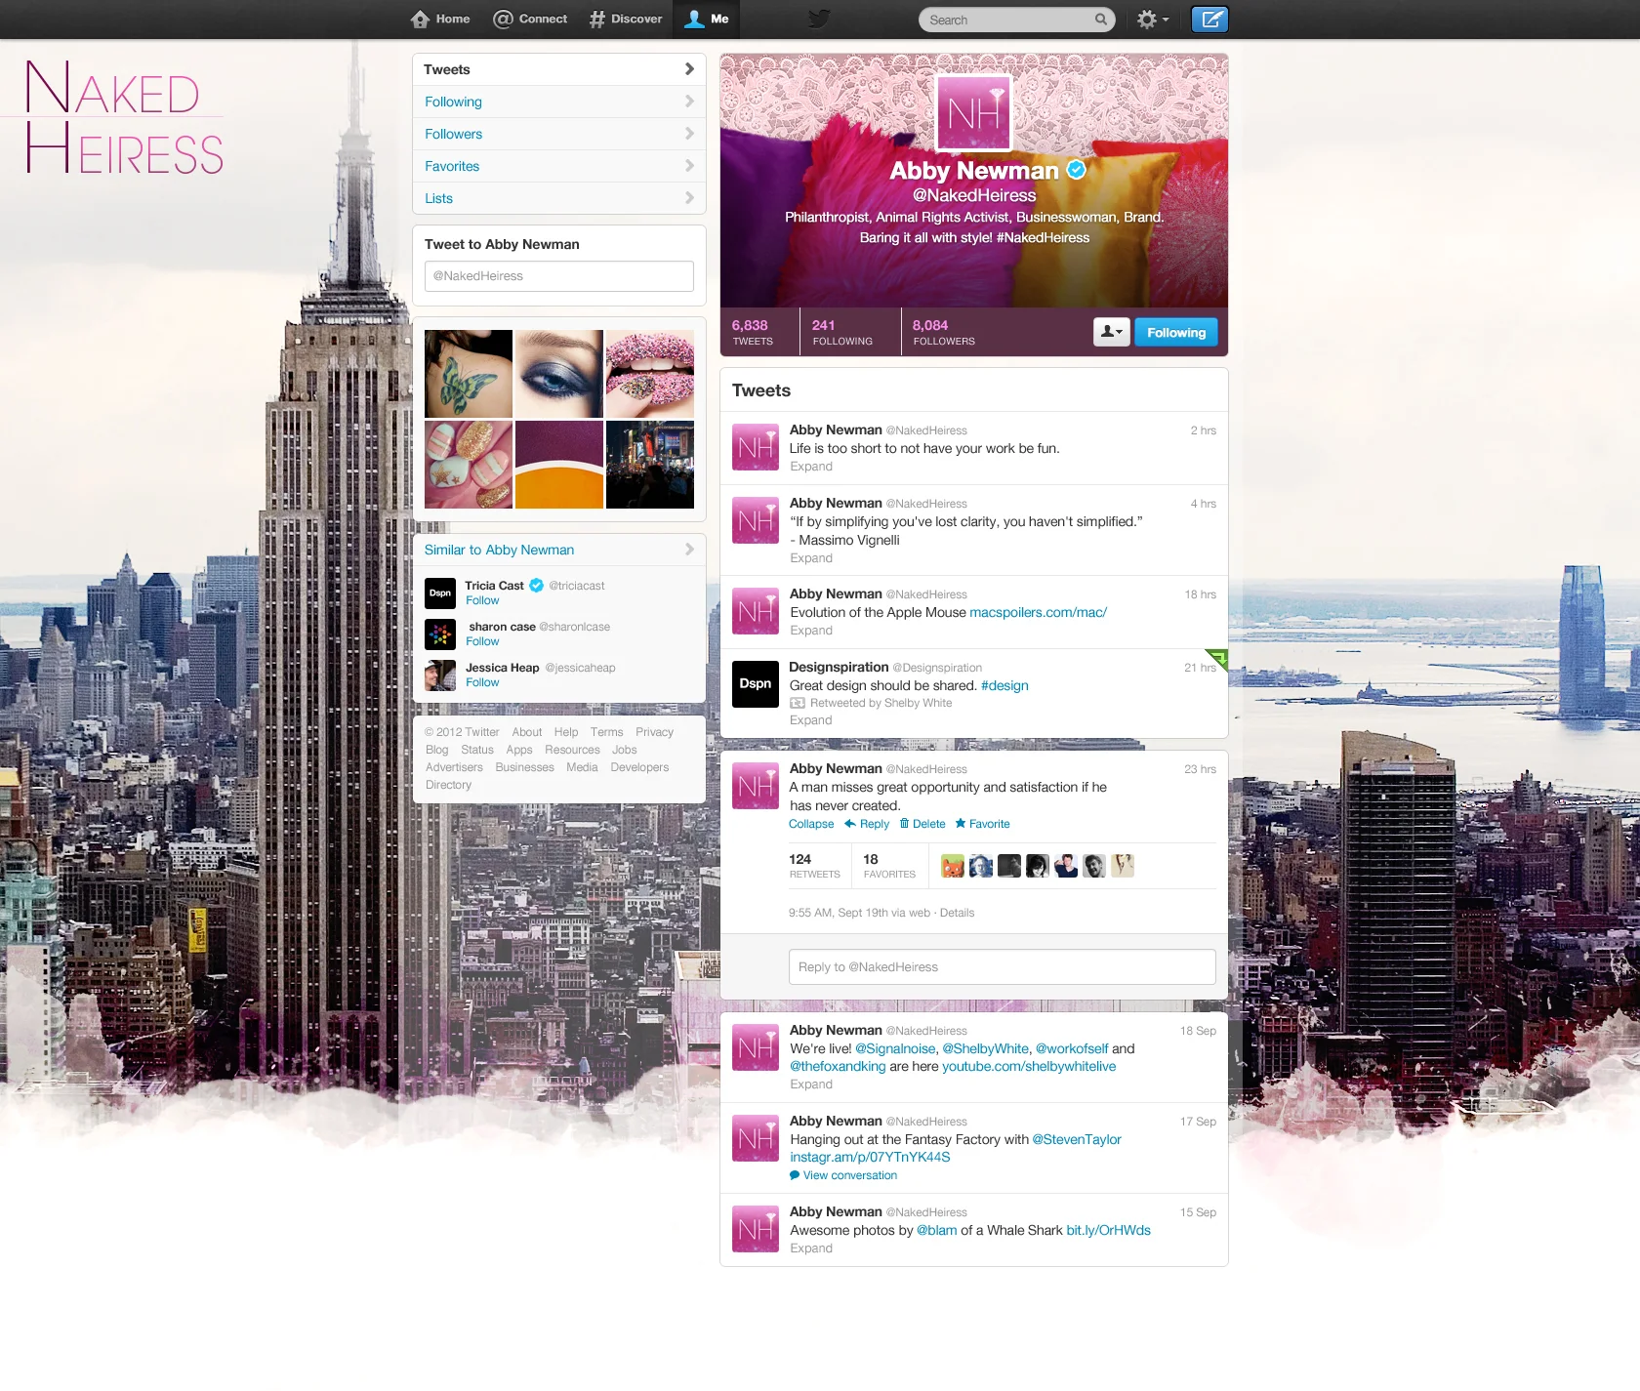Select the Me tab

(708, 19)
